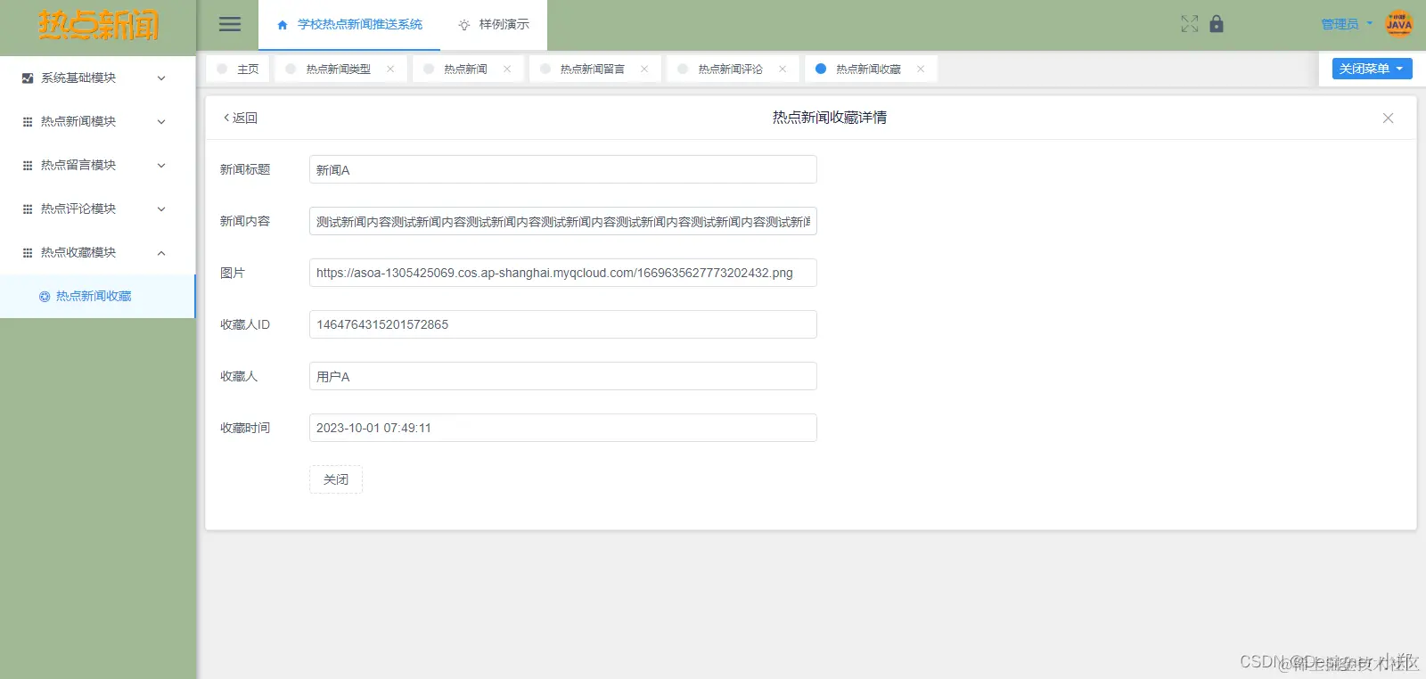Open the JAVA user avatar
The image size is (1426, 679).
[1399, 24]
